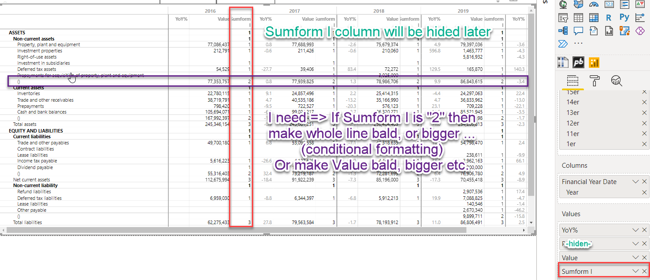Viewport: 650px width, 280px height.
Task: Select the Azure Maps visual icon
Action: pyautogui.click(x=624, y=31)
